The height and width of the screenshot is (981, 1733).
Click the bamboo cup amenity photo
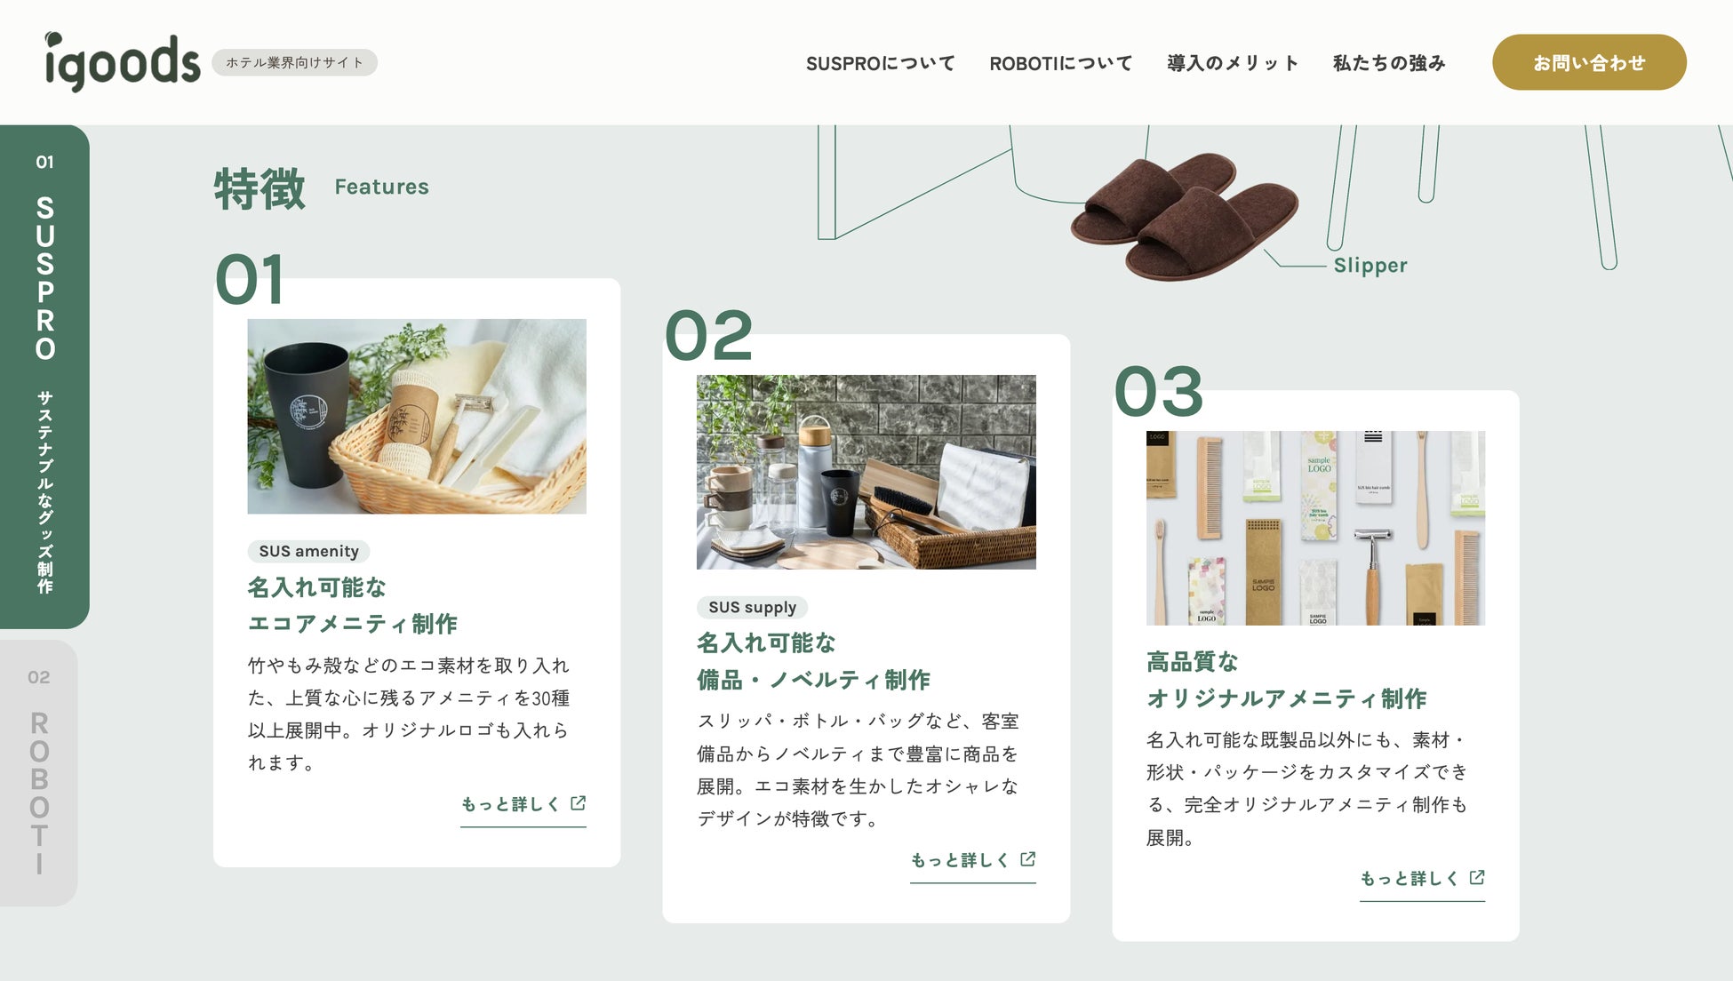click(x=417, y=416)
